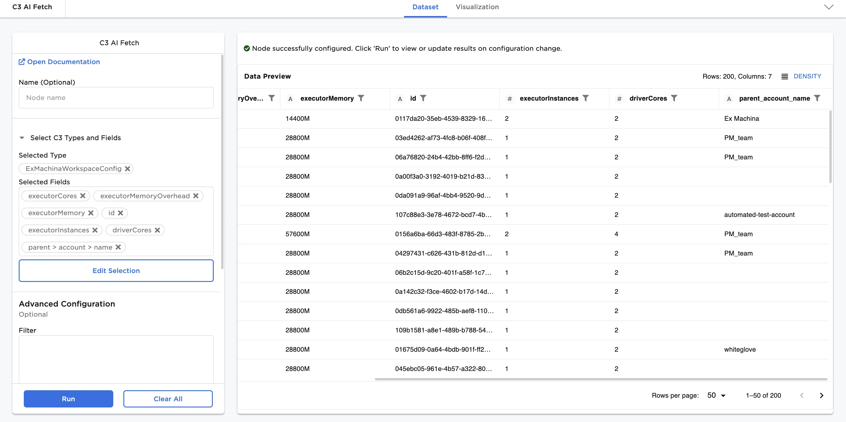The image size is (846, 422).
Task: Click the Run button
Action: 68,399
